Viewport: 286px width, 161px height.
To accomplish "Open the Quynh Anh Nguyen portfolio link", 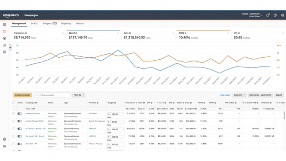I will [x=97, y=121].
